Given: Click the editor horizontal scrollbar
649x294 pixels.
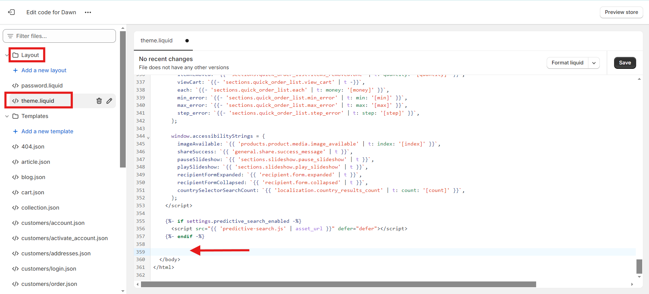Looking at the screenshot, I should pyautogui.click(x=338, y=284).
